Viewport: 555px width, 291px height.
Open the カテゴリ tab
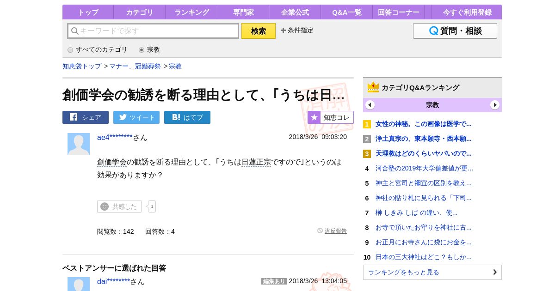(x=139, y=12)
